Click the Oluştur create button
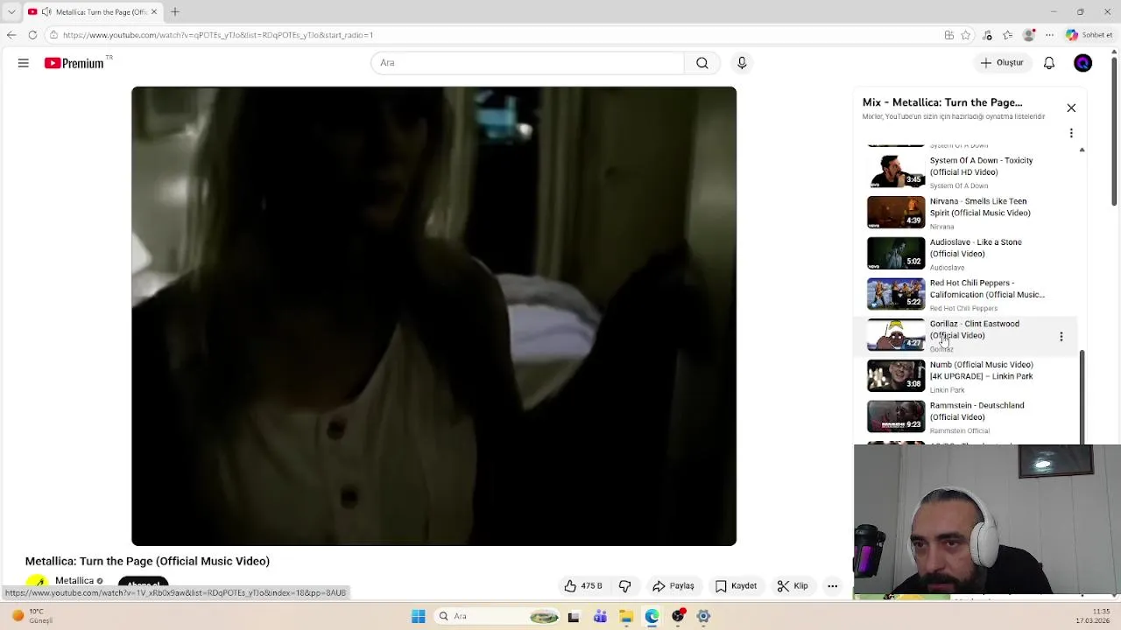Viewport: 1121px width, 630px height. [1002, 63]
